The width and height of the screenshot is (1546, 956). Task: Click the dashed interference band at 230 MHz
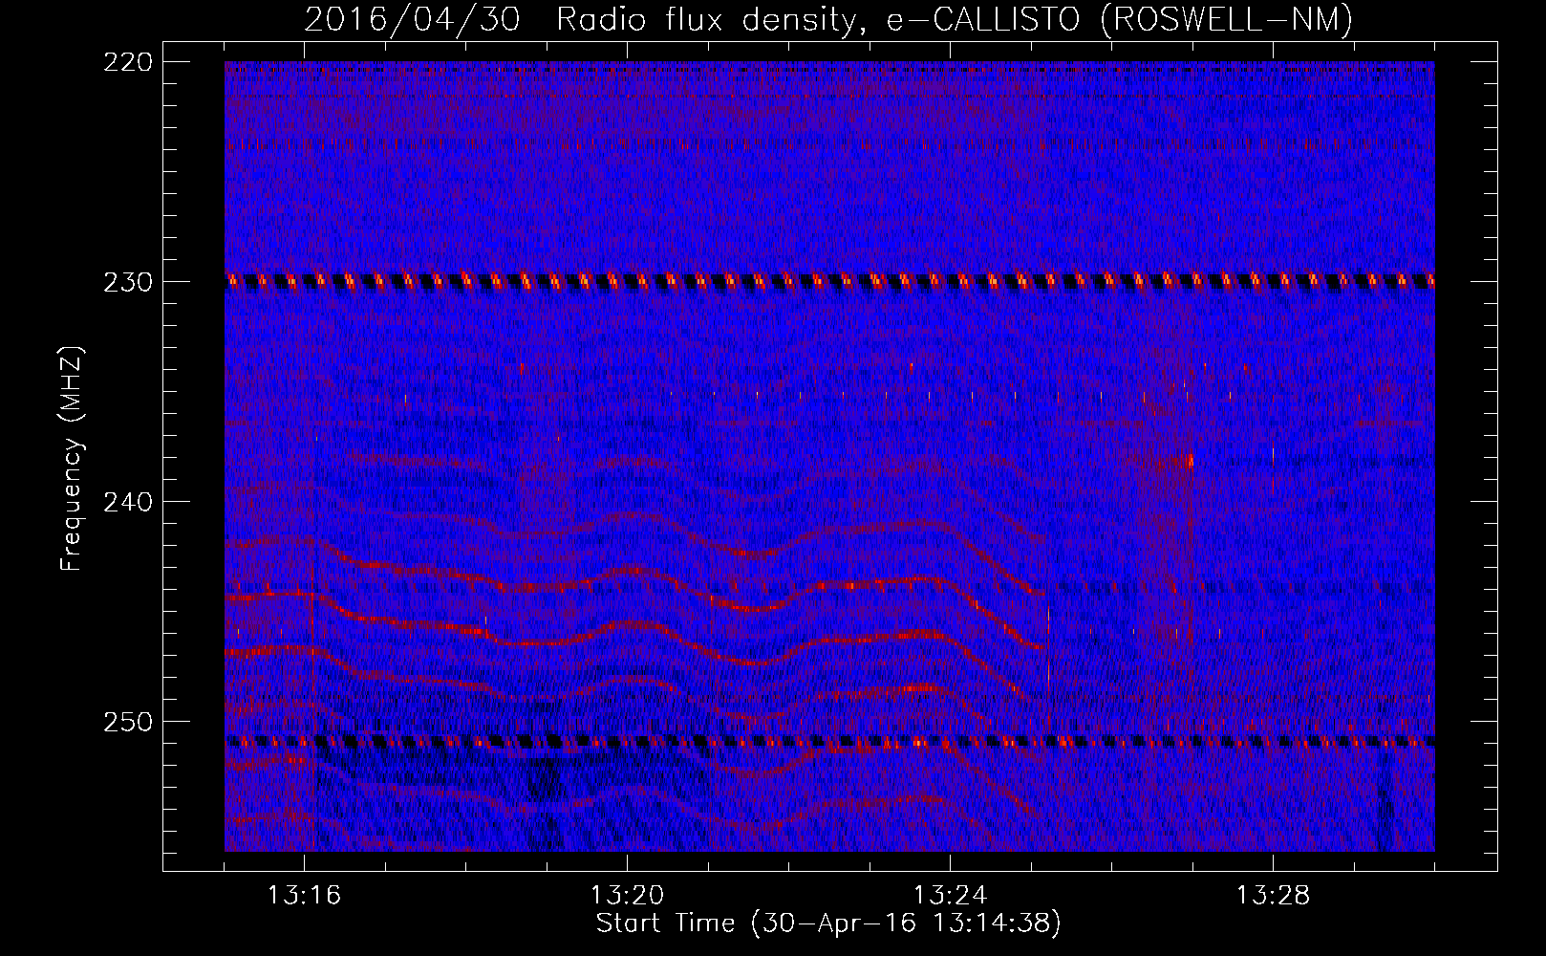[x=829, y=281]
